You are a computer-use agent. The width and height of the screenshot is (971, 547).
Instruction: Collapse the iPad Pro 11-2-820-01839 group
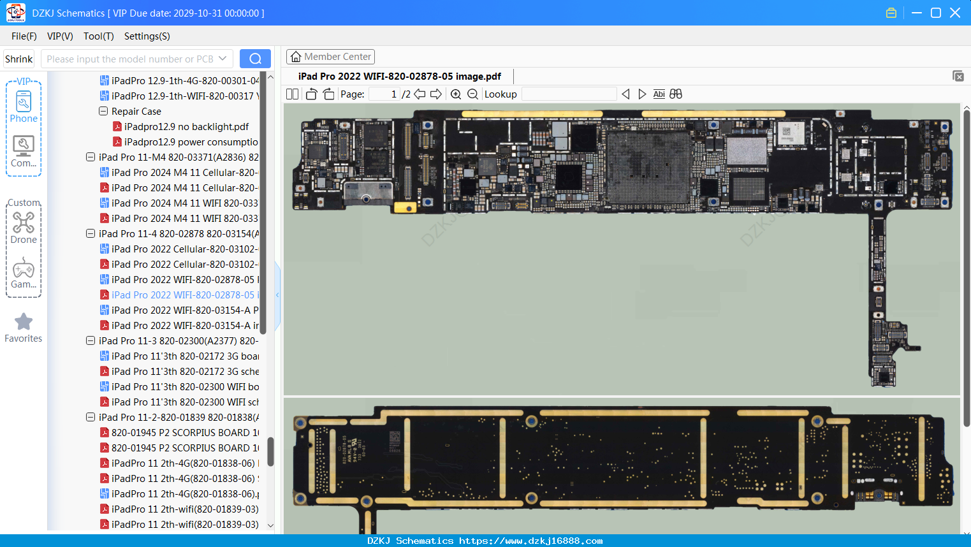click(91, 418)
